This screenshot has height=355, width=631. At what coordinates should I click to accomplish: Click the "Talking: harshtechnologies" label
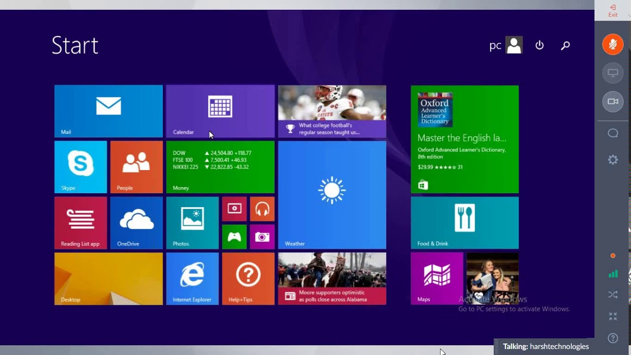546,347
